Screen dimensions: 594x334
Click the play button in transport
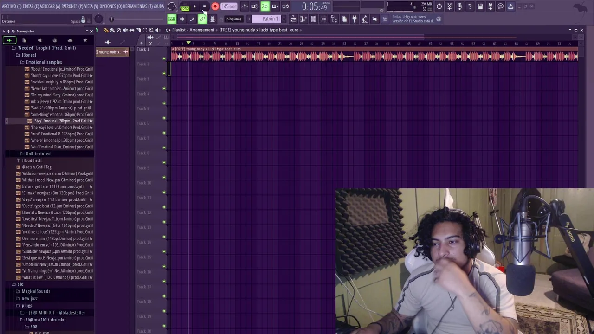195,6
